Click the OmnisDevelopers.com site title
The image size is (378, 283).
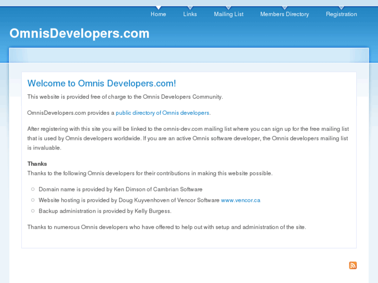click(x=80, y=33)
